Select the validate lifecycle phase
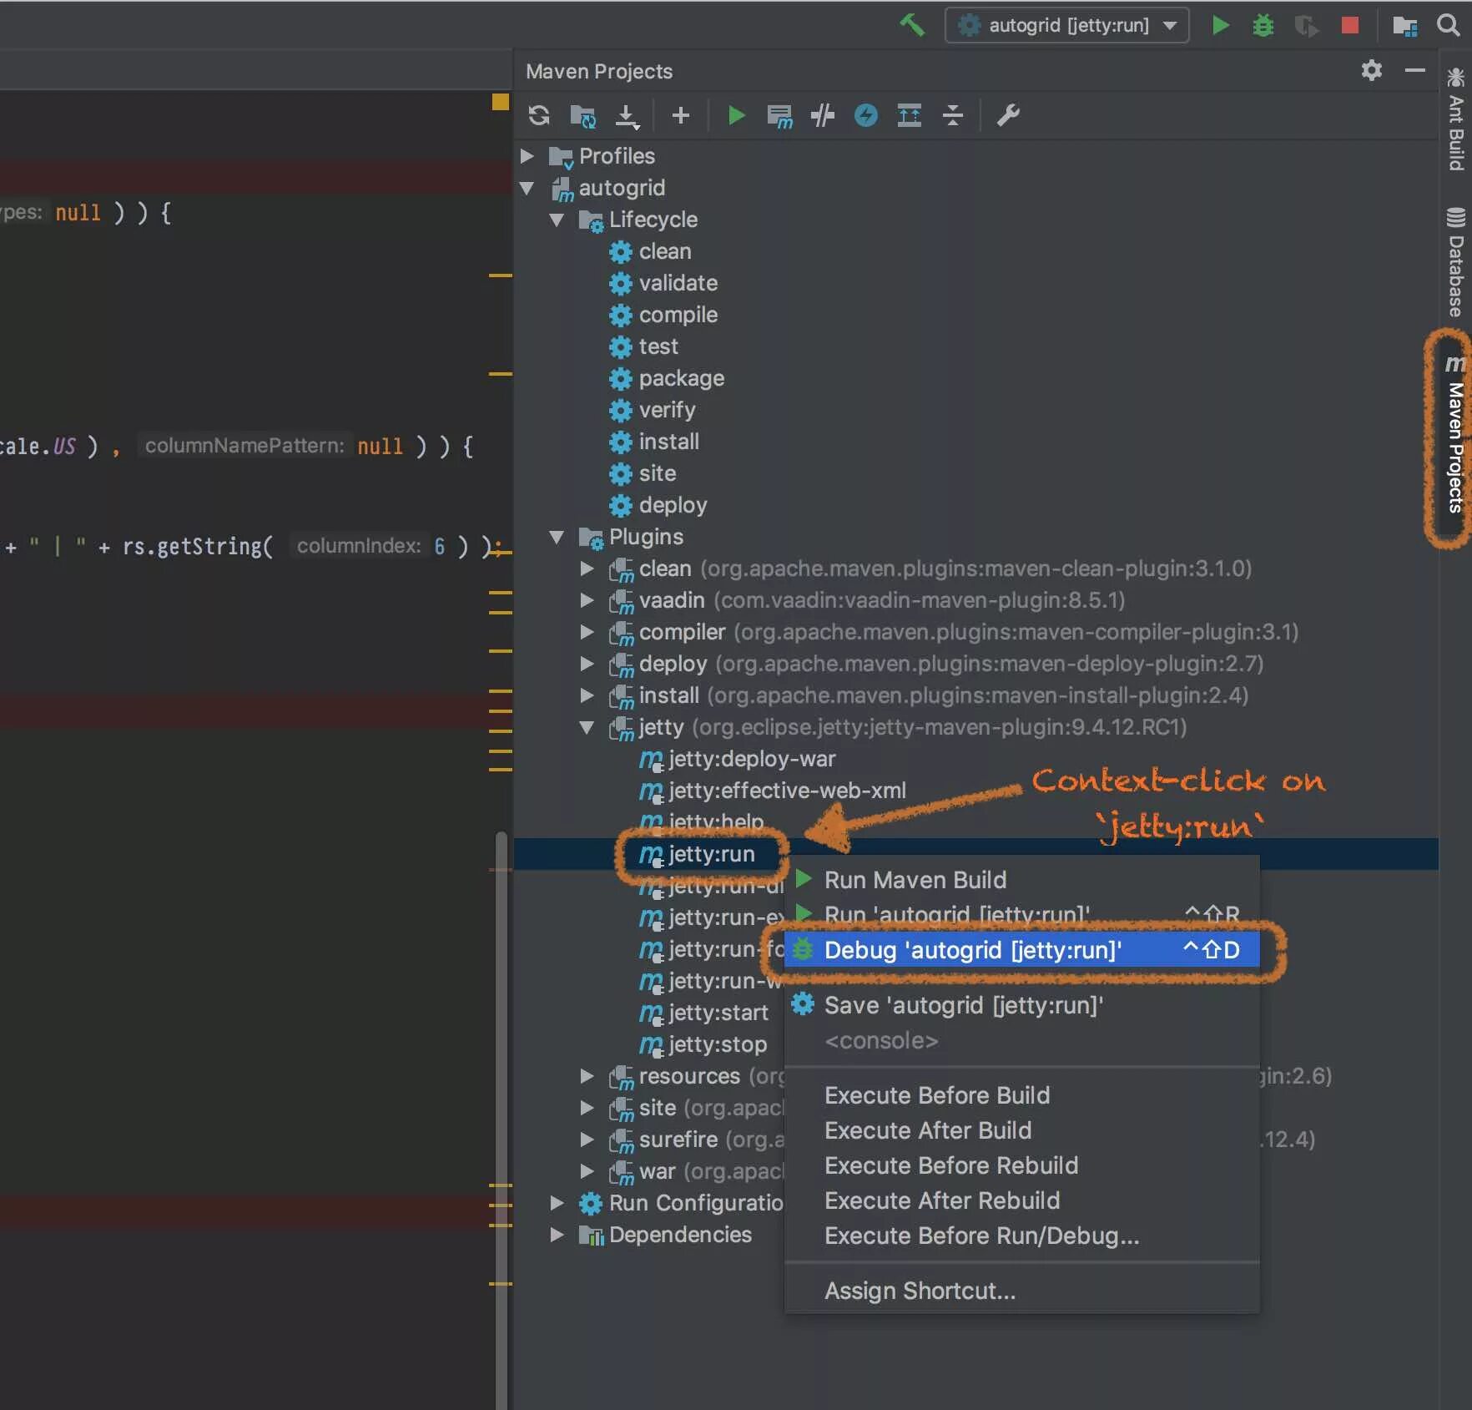 coord(678,283)
